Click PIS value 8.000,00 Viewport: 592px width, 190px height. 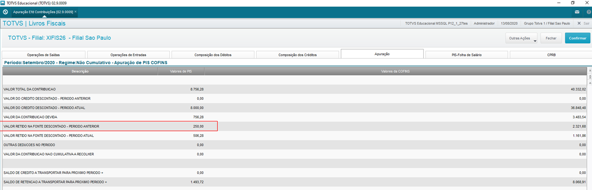point(197,108)
